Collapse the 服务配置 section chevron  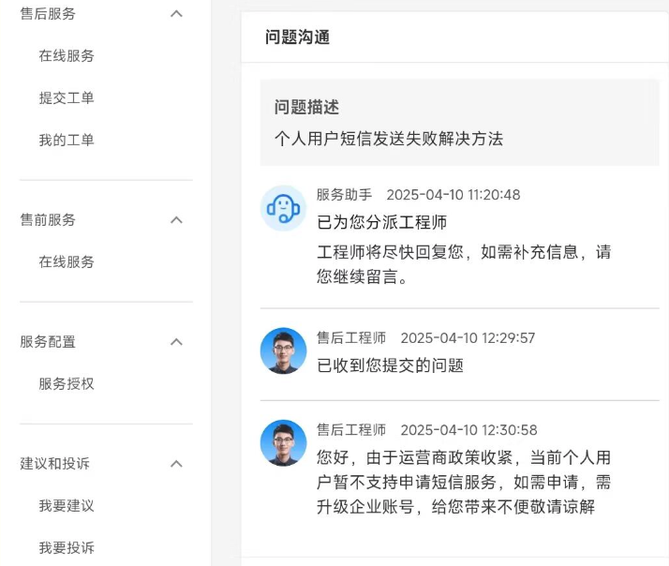(x=176, y=342)
